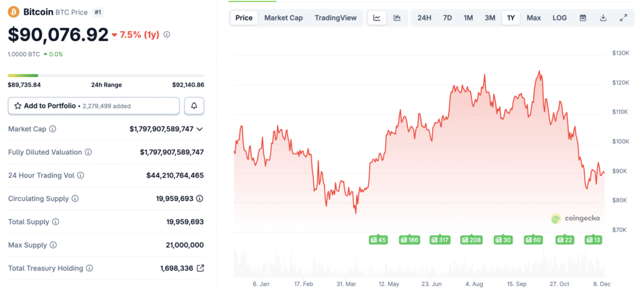Show Market Cap info tooltip icon
637x288 pixels.
(x=52, y=129)
